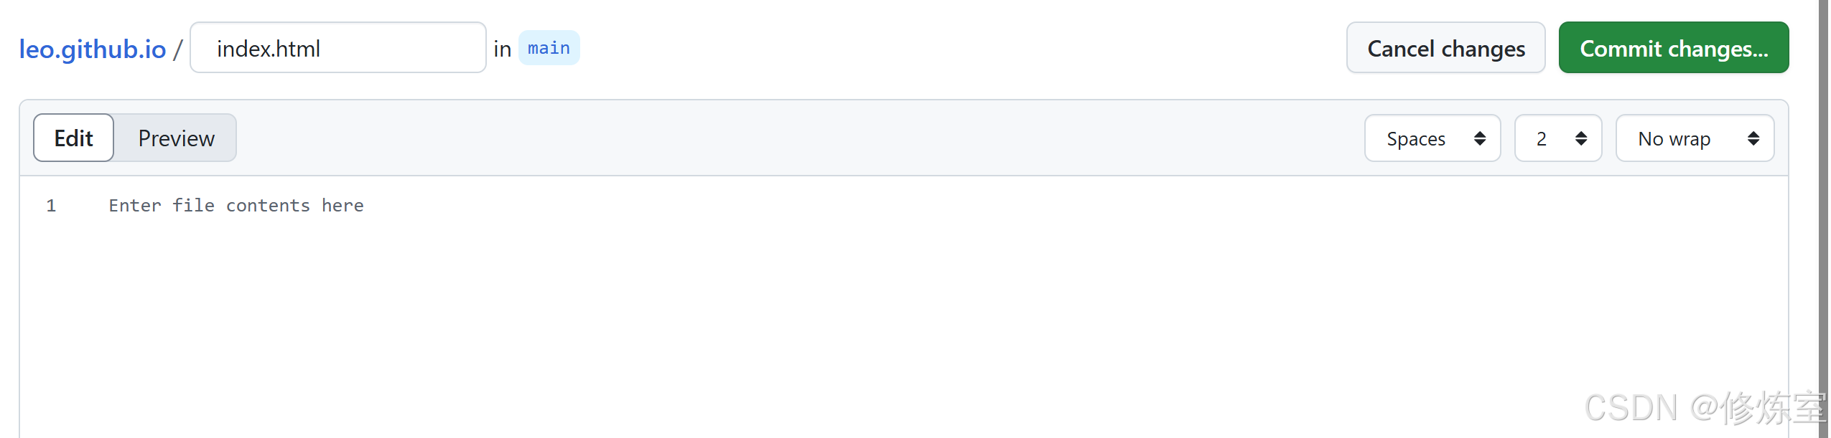
Task: Open the indent size 2 dropdown
Action: pos(1557,138)
